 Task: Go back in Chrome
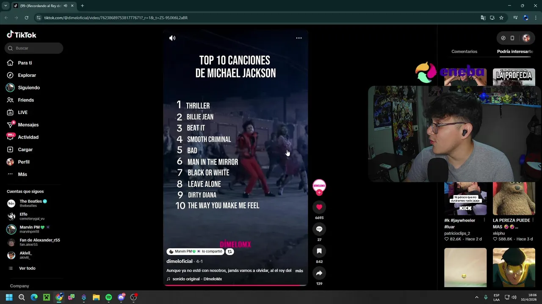click(x=6, y=18)
